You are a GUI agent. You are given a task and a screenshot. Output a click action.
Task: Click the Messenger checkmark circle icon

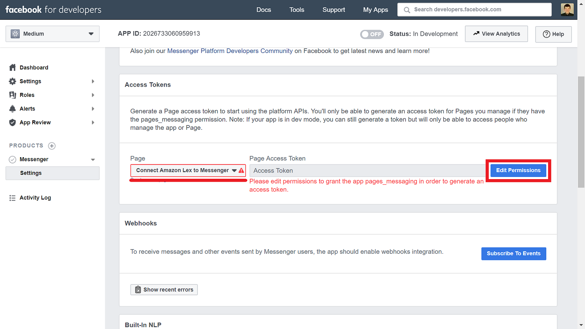[12, 159]
